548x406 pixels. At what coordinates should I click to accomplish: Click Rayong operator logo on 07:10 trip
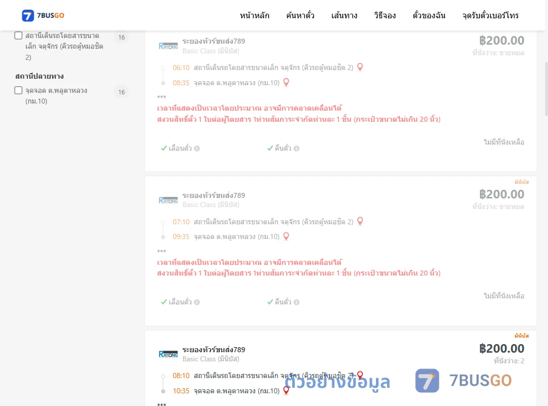point(168,200)
